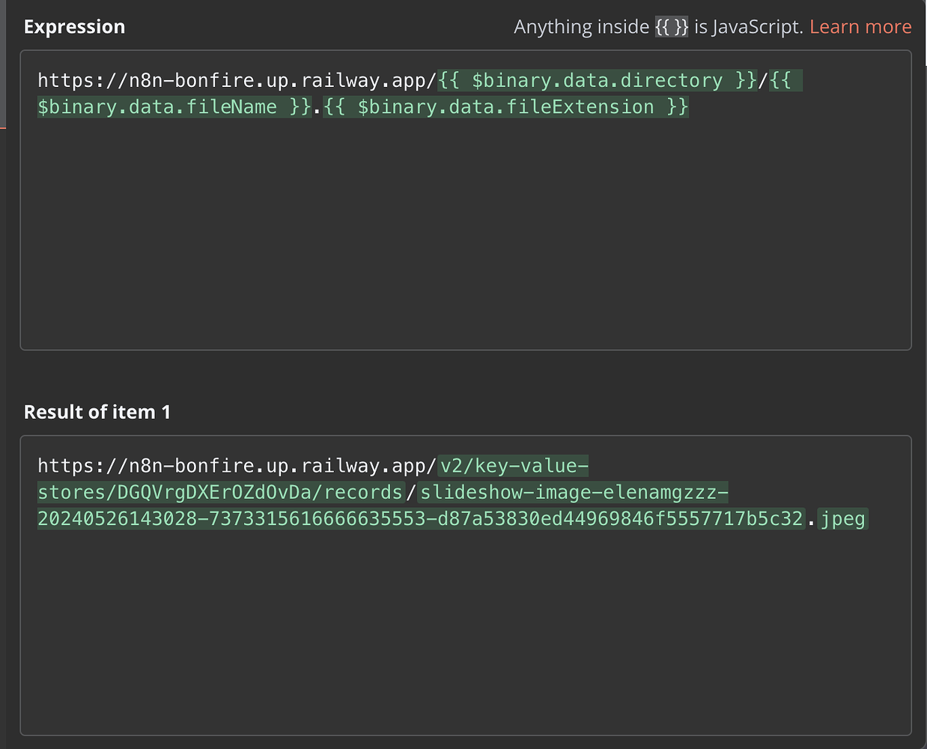Viewport: 927px width, 749px height.
Task: Click the slash separator between directory and fileName tokens
Action: coord(763,80)
